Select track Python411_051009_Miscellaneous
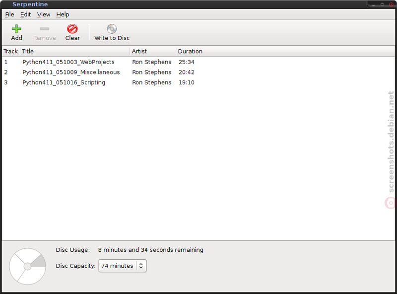 (x=71, y=72)
